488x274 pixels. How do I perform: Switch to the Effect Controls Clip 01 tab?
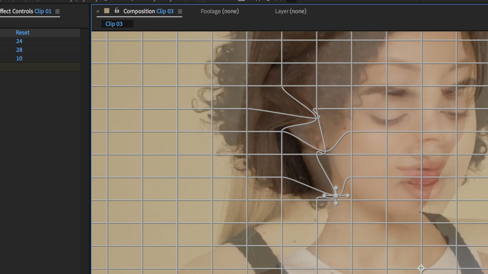tap(25, 11)
